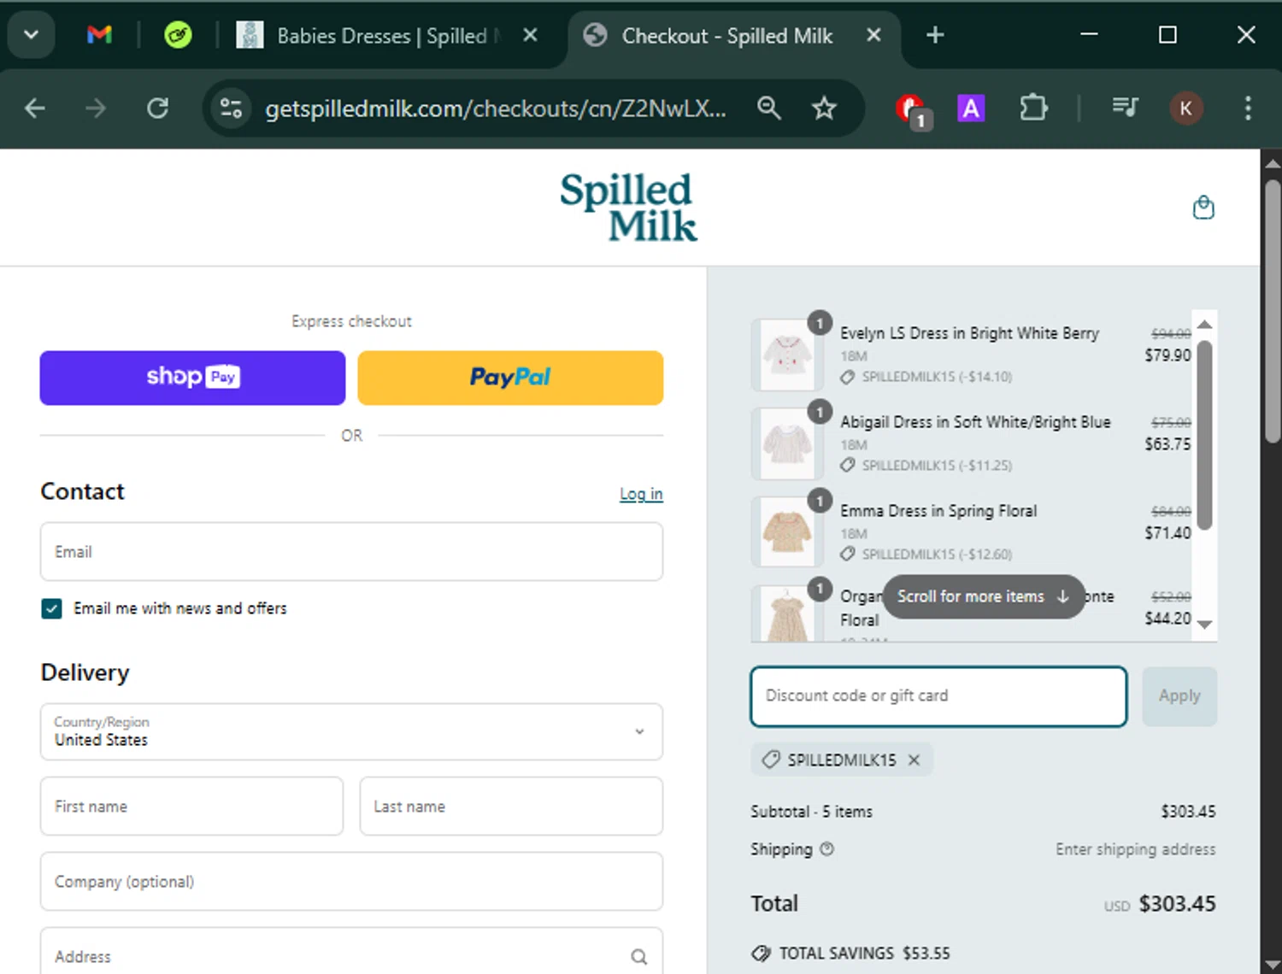The image size is (1282, 974).
Task: Click the order list scroll down arrow
Action: [x=1204, y=625]
